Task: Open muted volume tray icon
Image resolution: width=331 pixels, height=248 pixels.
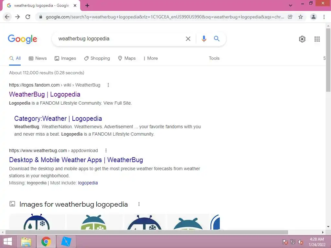Action: pos(301,242)
